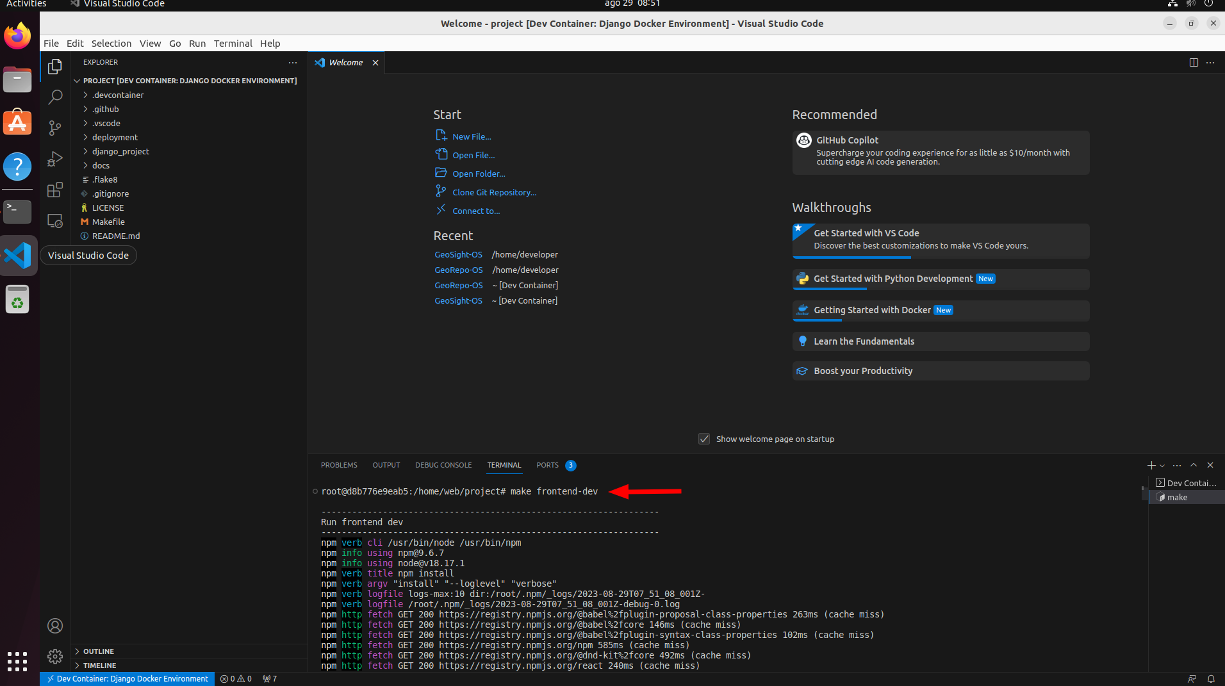This screenshot has height=686, width=1225.
Task: Launch Firefox from the Ubuntu dock
Action: click(17, 36)
